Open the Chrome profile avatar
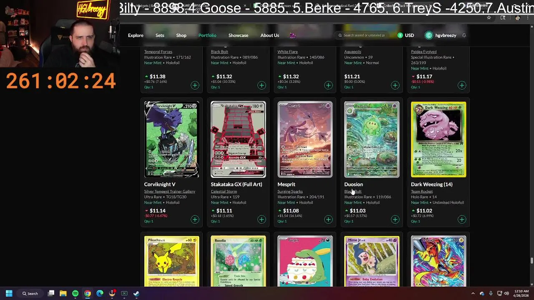The width and height of the screenshot is (534, 300). [x=517, y=17]
